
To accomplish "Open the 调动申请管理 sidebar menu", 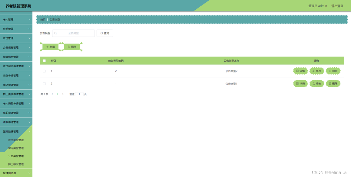I will tap(16, 85).
